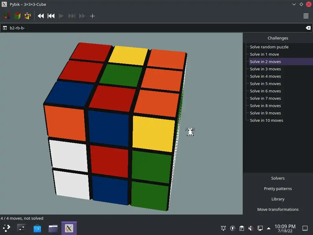Open the Challenges panel header
Screen dimensions: 313x235
point(278,38)
